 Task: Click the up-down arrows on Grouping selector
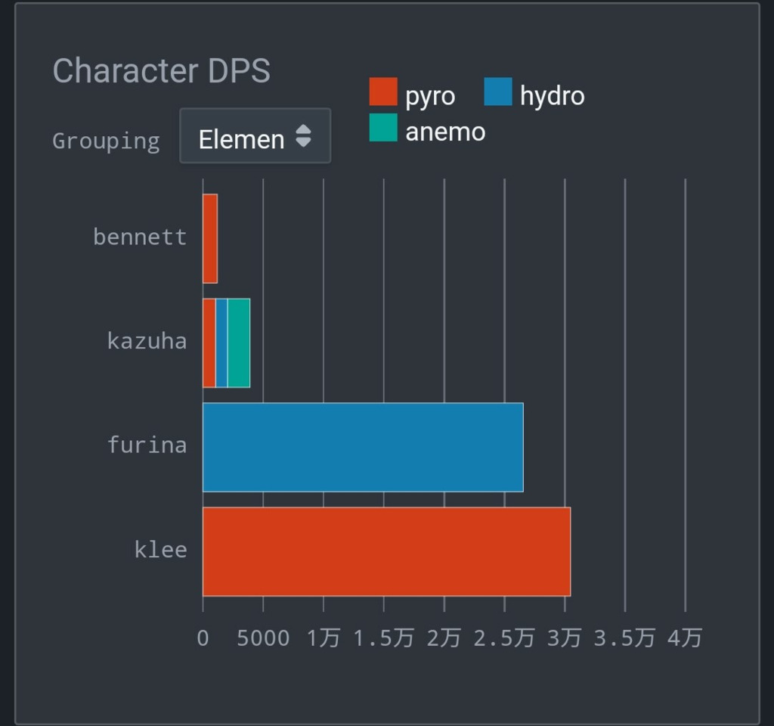tap(303, 136)
